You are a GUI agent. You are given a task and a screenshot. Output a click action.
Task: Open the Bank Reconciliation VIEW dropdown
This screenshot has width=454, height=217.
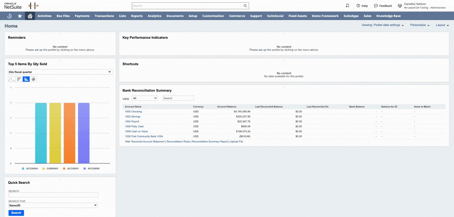click(145, 98)
